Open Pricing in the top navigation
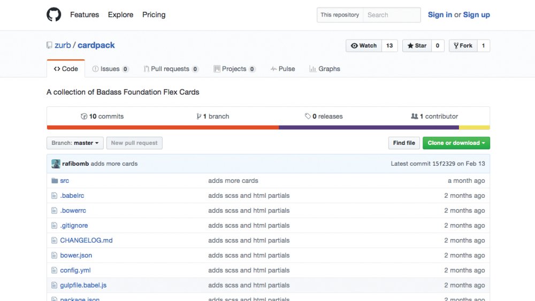This screenshot has height=301, width=535. 154,14
